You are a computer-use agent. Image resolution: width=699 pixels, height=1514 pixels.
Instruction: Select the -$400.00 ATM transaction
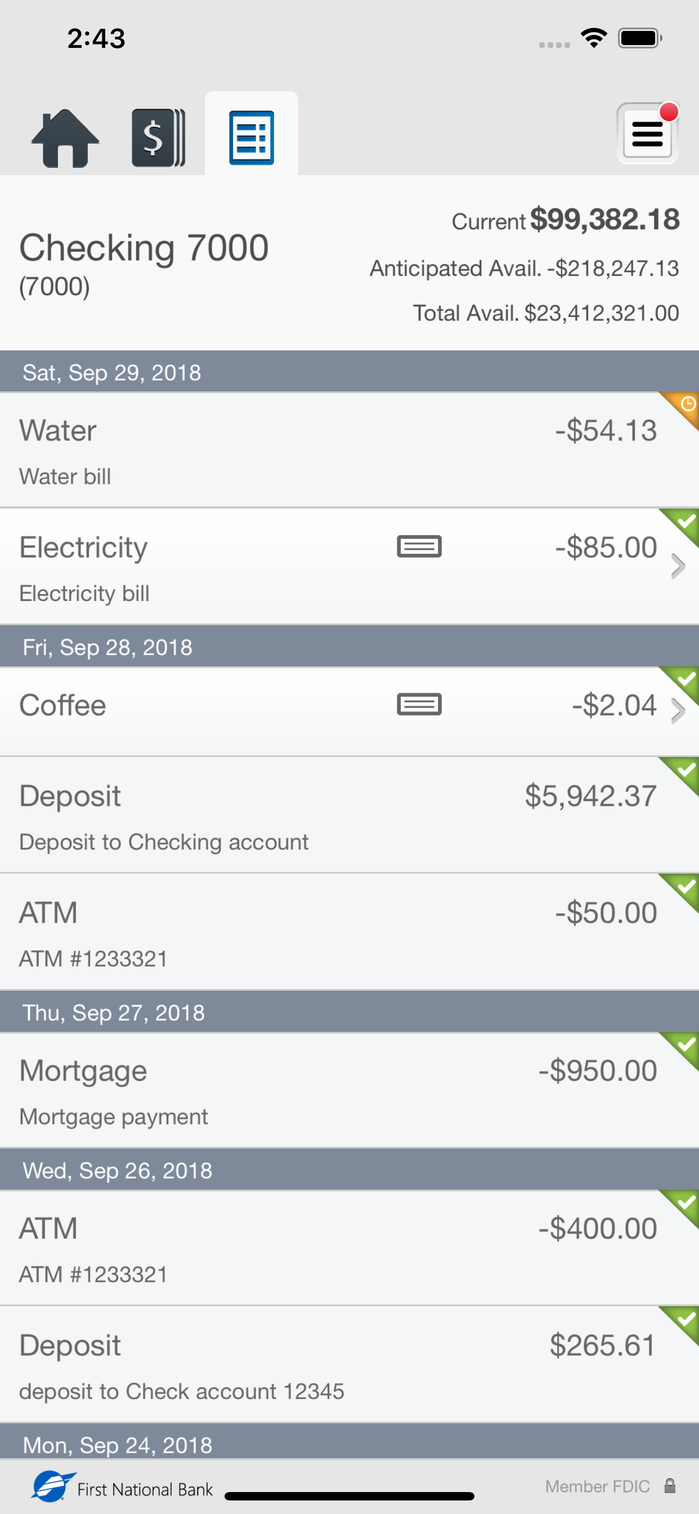[349, 1248]
